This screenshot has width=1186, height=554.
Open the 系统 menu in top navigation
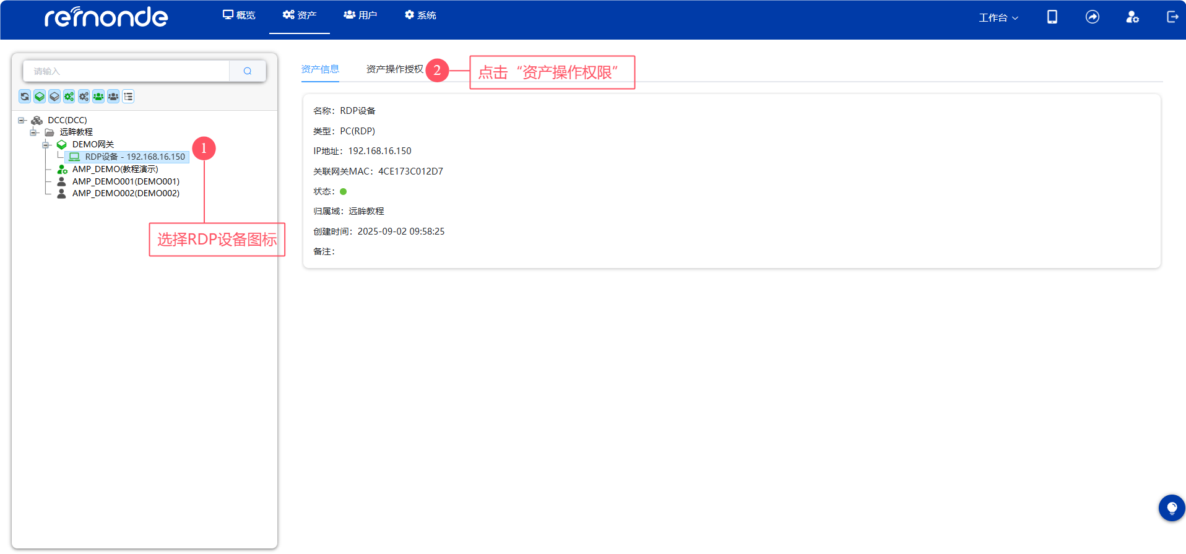[420, 15]
